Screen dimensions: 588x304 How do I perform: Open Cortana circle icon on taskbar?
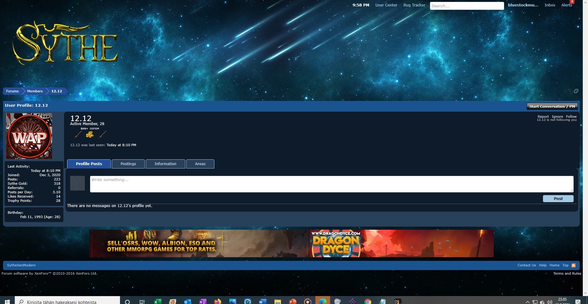coord(127,302)
